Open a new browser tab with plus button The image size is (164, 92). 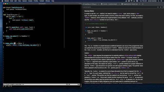click(x=143, y=4)
